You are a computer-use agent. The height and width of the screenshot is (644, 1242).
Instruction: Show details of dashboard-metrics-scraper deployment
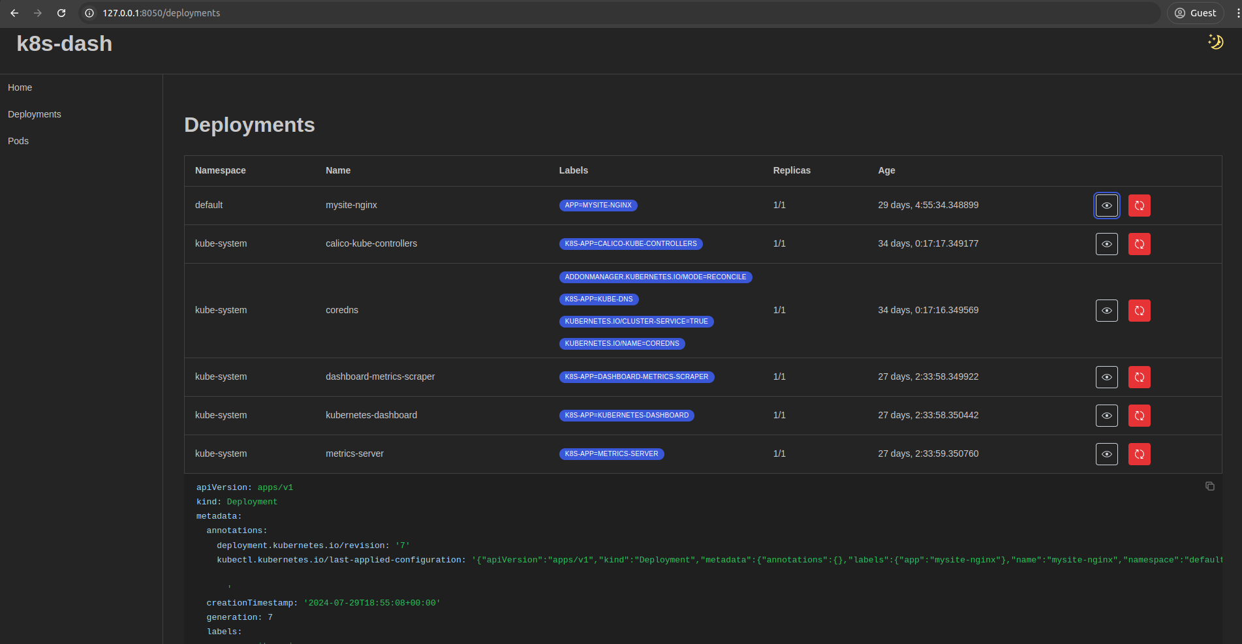(x=1106, y=377)
